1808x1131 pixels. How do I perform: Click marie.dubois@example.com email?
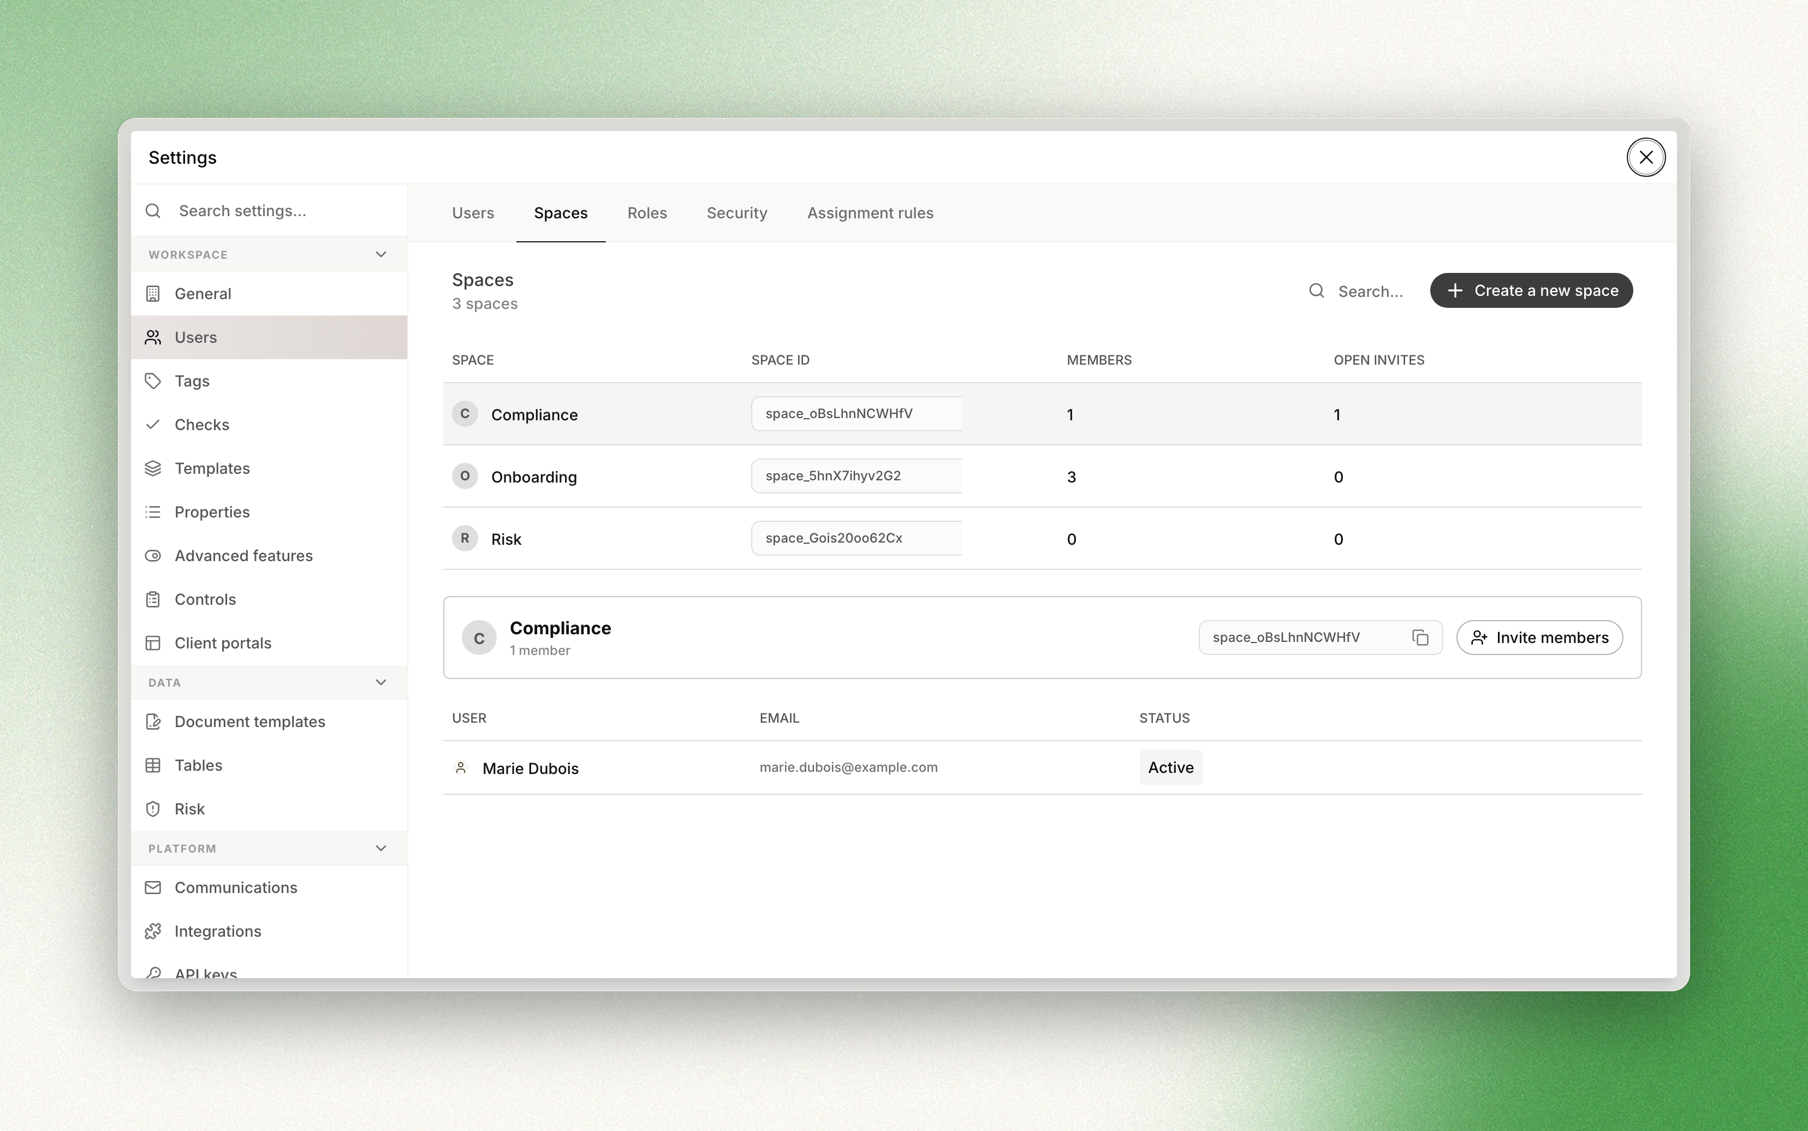(848, 767)
